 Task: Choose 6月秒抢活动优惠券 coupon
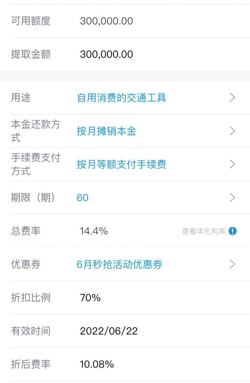(120, 265)
